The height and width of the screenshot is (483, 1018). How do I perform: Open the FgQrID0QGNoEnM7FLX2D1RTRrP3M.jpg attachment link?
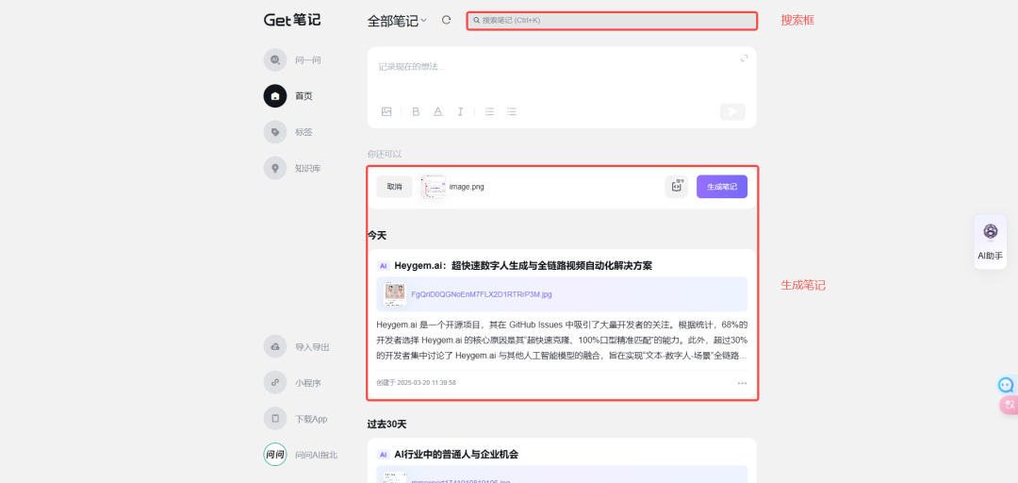point(482,294)
